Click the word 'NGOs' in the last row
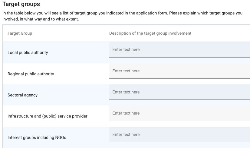 point(60,137)
